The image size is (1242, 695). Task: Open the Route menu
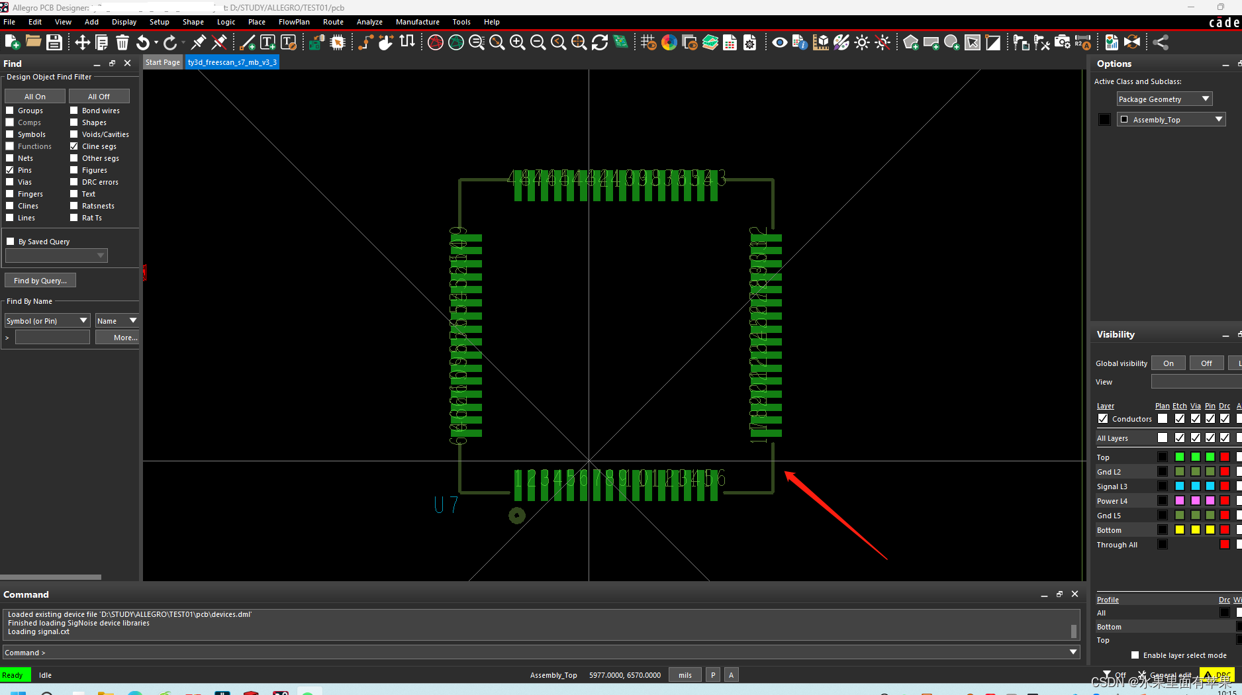[x=333, y=22]
